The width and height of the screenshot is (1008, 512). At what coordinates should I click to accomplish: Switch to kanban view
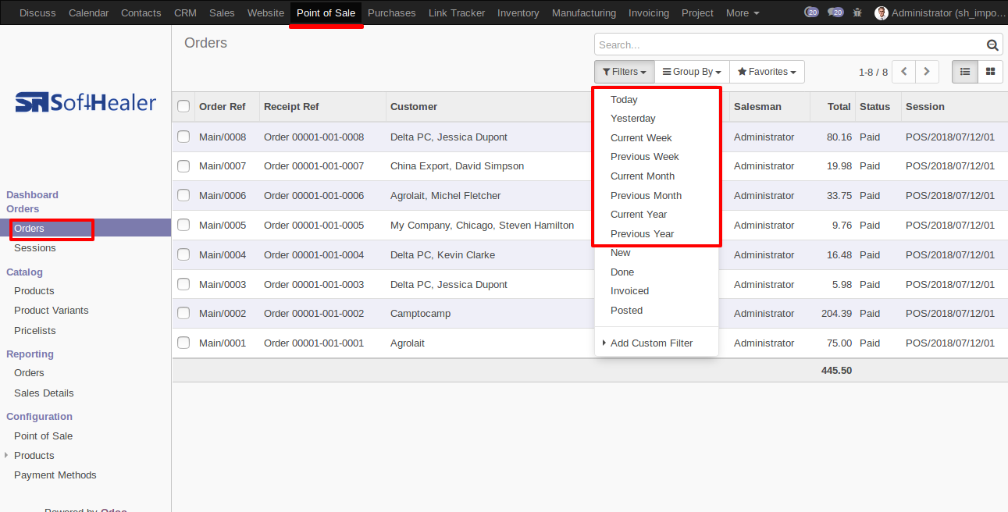tap(991, 72)
